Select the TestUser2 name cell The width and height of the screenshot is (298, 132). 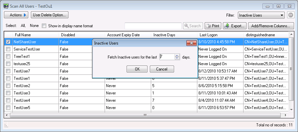(36, 86)
